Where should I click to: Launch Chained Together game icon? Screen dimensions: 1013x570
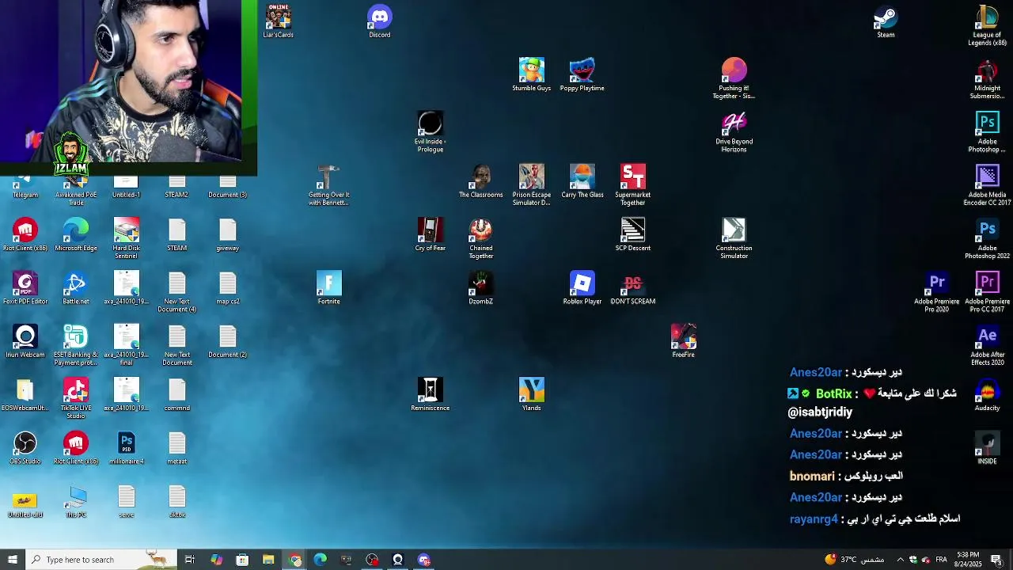(x=480, y=238)
